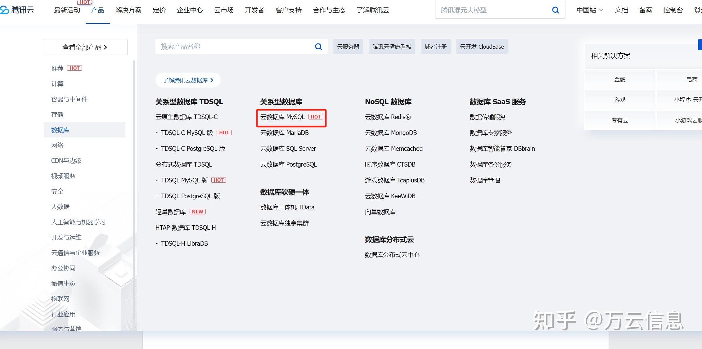Click HOT badge beside TDSQL-C MySQL 版
702x349 pixels.
click(224, 133)
